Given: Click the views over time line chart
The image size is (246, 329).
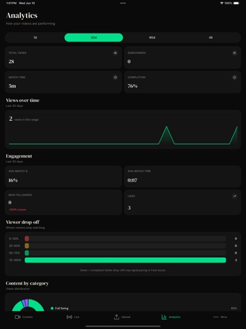Looking at the screenshot, I should click(x=123, y=135).
